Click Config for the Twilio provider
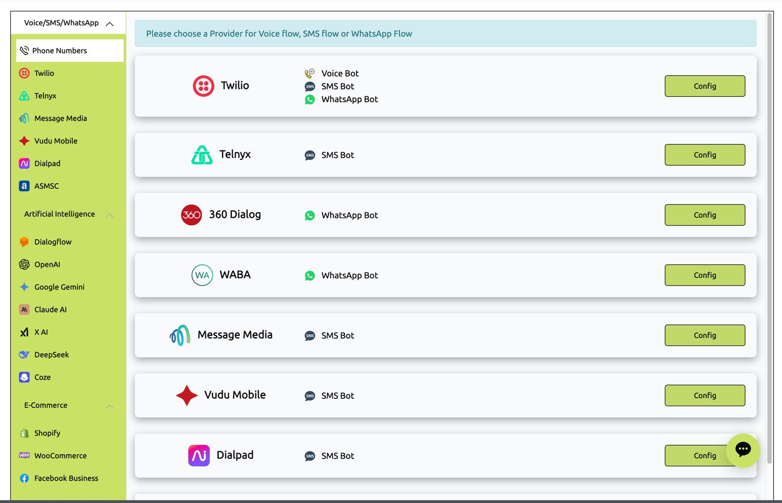782x503 pixels. [x=704, y=86]
